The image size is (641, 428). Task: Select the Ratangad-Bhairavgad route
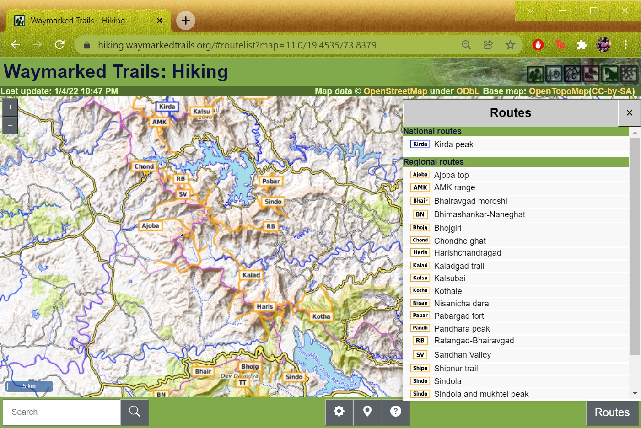click(x=516, y=341)
